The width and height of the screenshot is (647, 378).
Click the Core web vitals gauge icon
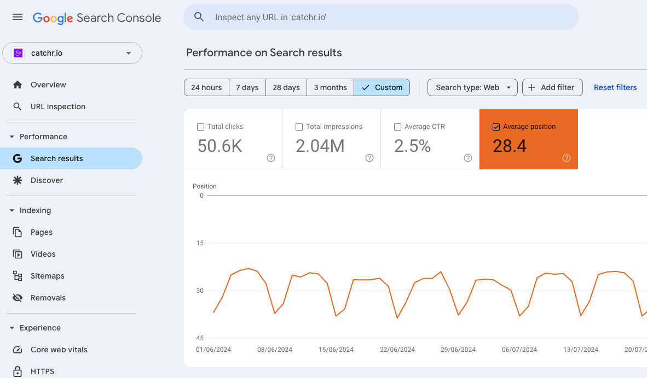coord(18,350)
